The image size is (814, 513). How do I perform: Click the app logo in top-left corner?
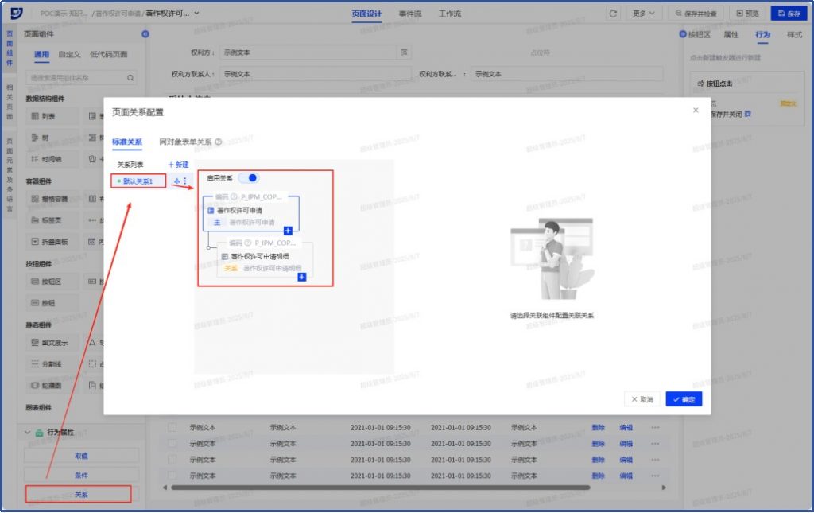[15, 14]
